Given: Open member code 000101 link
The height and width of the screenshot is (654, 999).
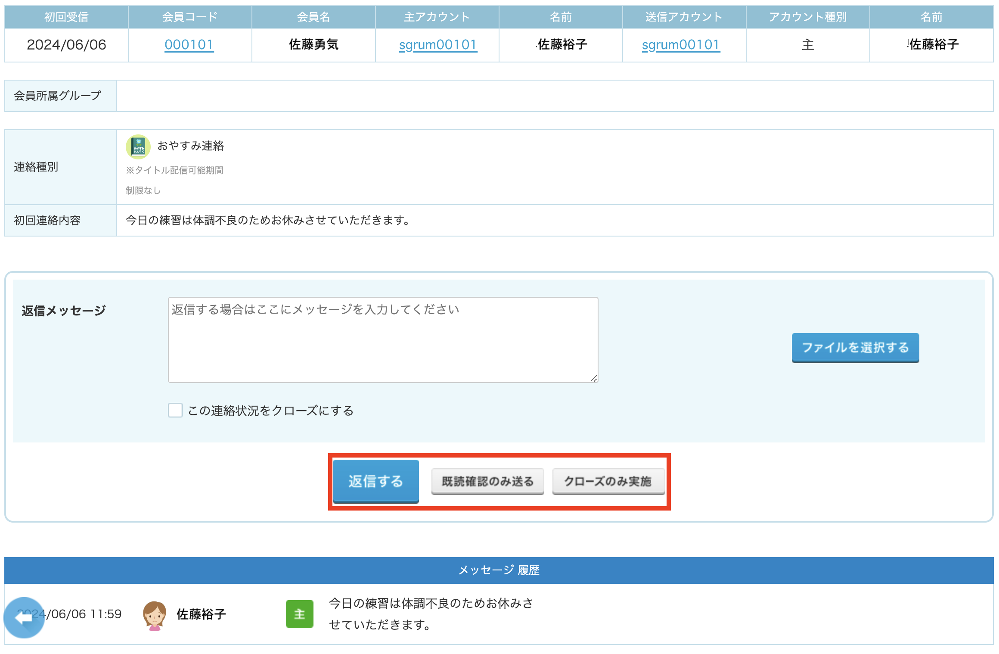Looking at the screenshot, I should (x=189, y=45).
